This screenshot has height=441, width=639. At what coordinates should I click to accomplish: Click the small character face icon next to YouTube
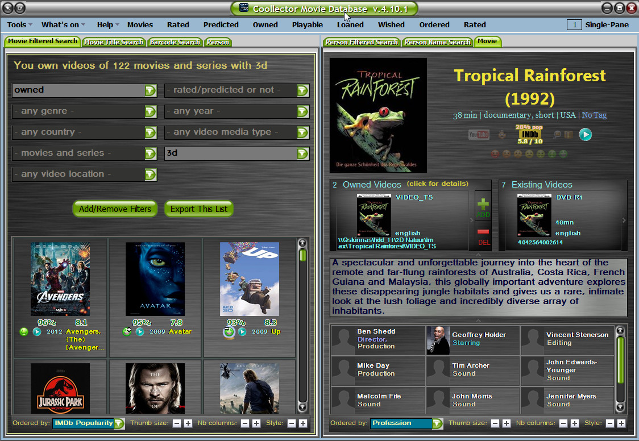click(x=502, y=134)
